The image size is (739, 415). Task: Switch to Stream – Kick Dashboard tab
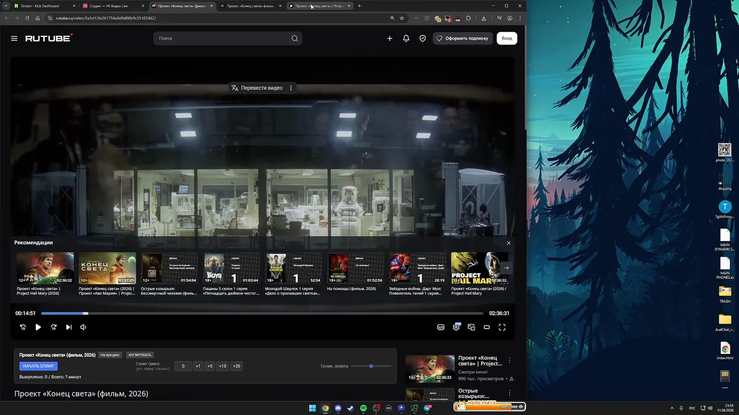click(x=44, y=6)
